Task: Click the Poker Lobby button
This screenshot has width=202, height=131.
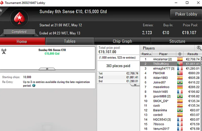Action: (186, 14)
